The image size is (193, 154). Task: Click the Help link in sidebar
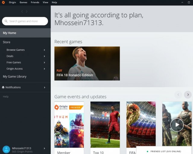[6, 97]
